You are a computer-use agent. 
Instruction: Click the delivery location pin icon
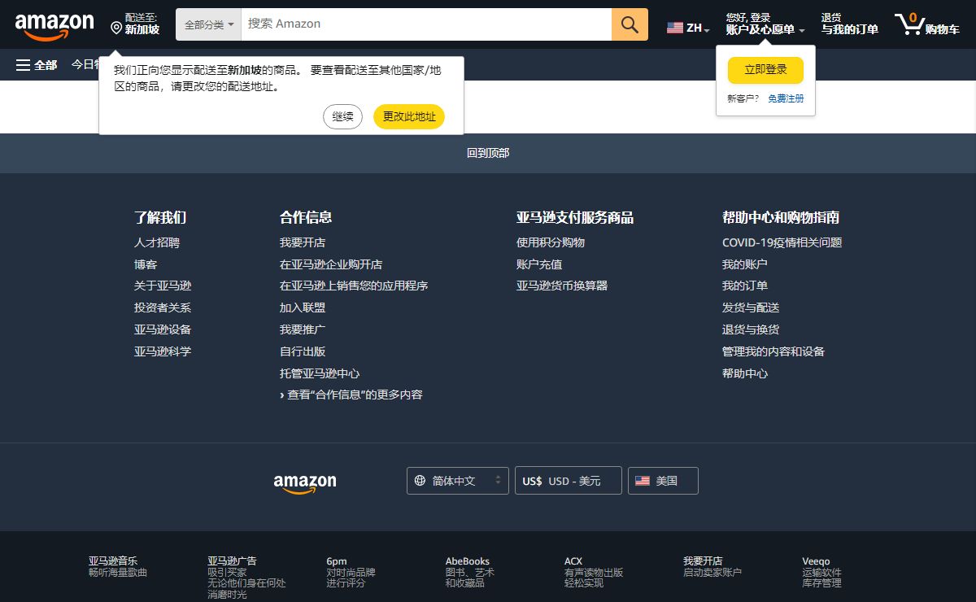pyautogui.click(x=116, y=28)
